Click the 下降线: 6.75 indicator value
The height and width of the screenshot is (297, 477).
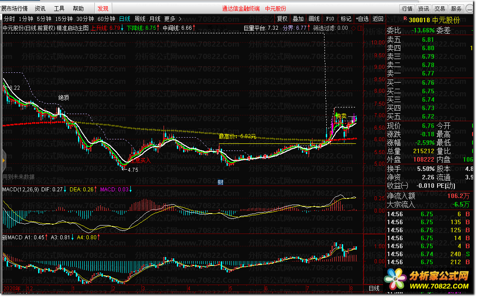[143, 28]
